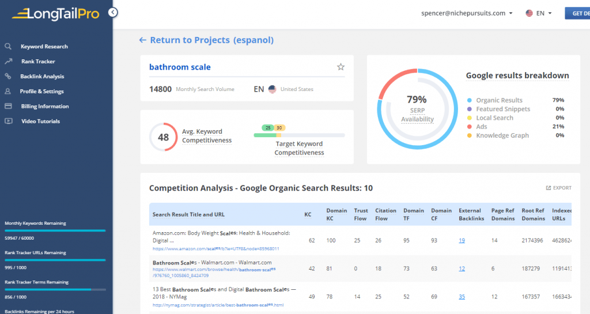Click the Target Keyword Competitiveness bar
Screen dimensions: 590x314
click(299, 135)
